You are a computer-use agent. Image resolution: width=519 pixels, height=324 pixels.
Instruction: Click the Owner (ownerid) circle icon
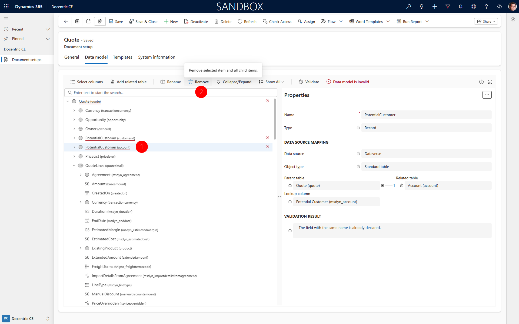tap(81, 129)
